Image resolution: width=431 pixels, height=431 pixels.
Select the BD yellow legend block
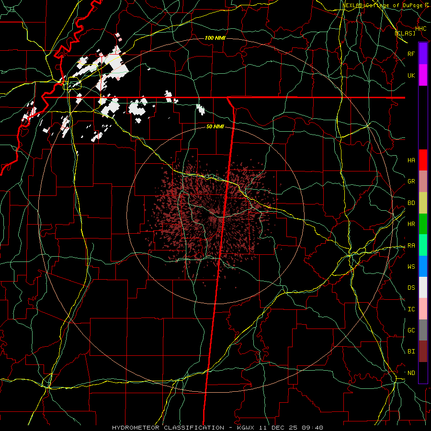point(423,203)
